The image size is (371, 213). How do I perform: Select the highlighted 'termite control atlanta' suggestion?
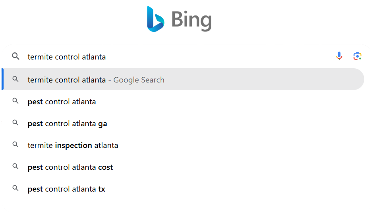pyautogui.click(x=67, y=80)
